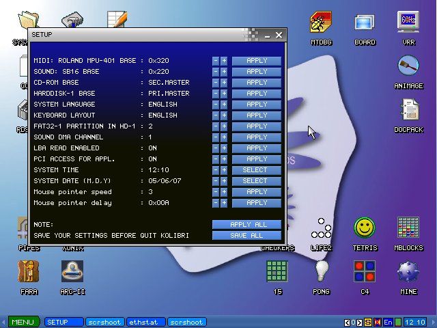The image size is (437, 328).
Task: Toggle LBA Read Enabled using plus button
Action: point(224,148)
